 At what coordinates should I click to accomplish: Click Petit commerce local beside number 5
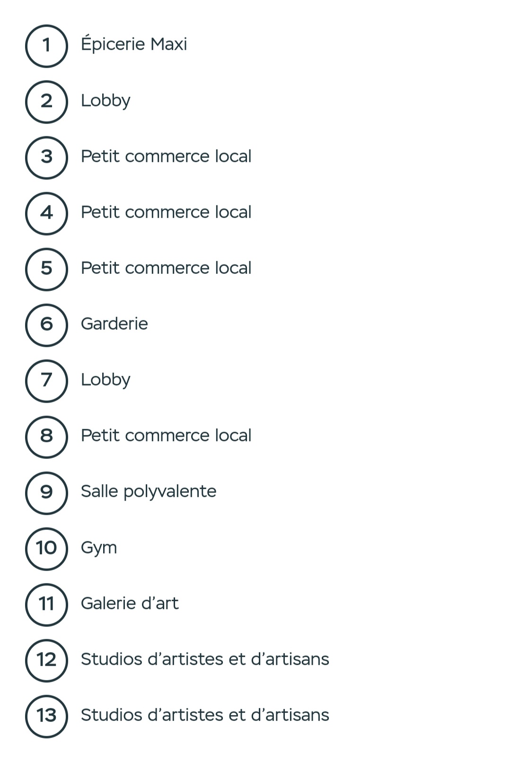coord(166,268)
